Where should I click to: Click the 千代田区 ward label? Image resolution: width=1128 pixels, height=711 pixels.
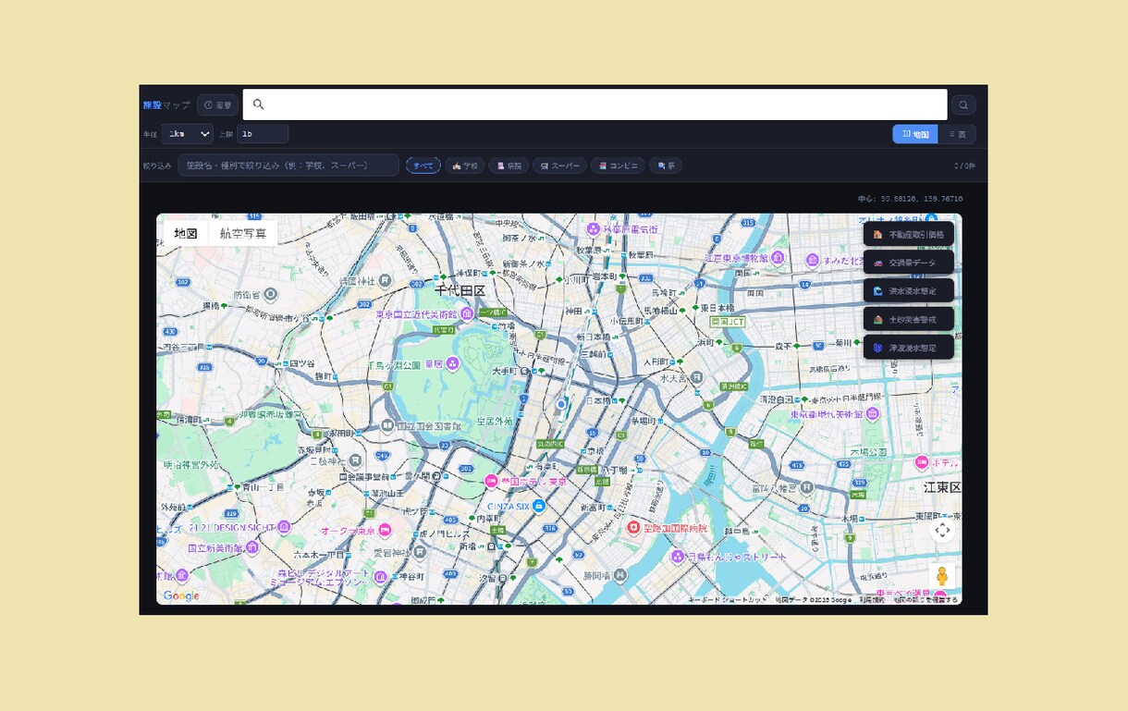(460, 290)
